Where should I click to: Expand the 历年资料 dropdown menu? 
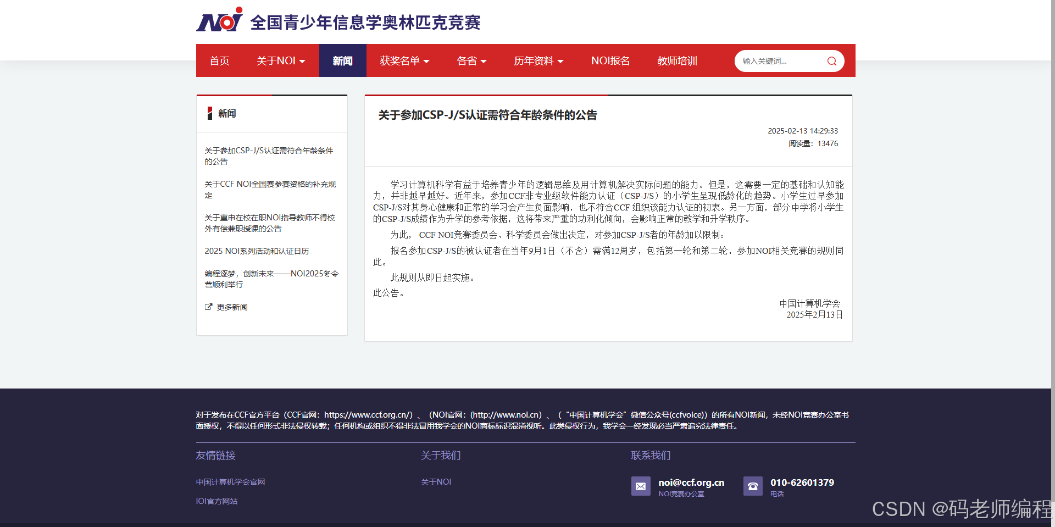click(538, 61)
